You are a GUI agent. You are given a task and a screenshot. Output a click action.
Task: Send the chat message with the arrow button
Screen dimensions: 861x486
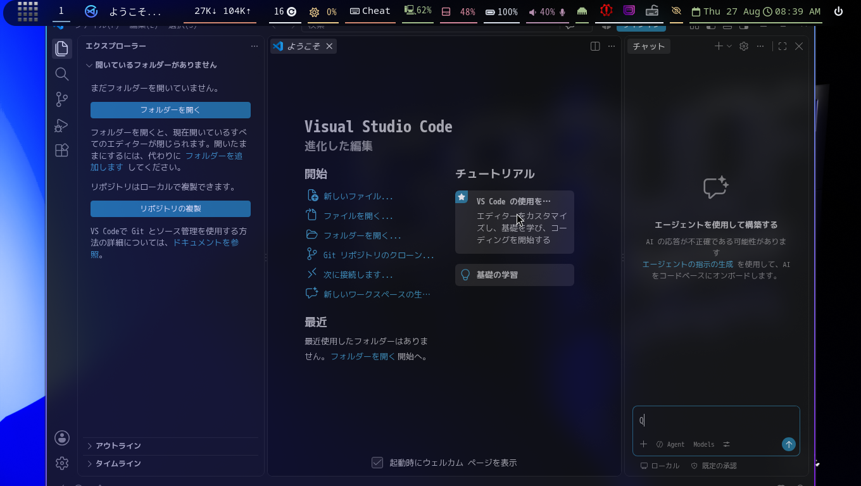tap(789, 444)
